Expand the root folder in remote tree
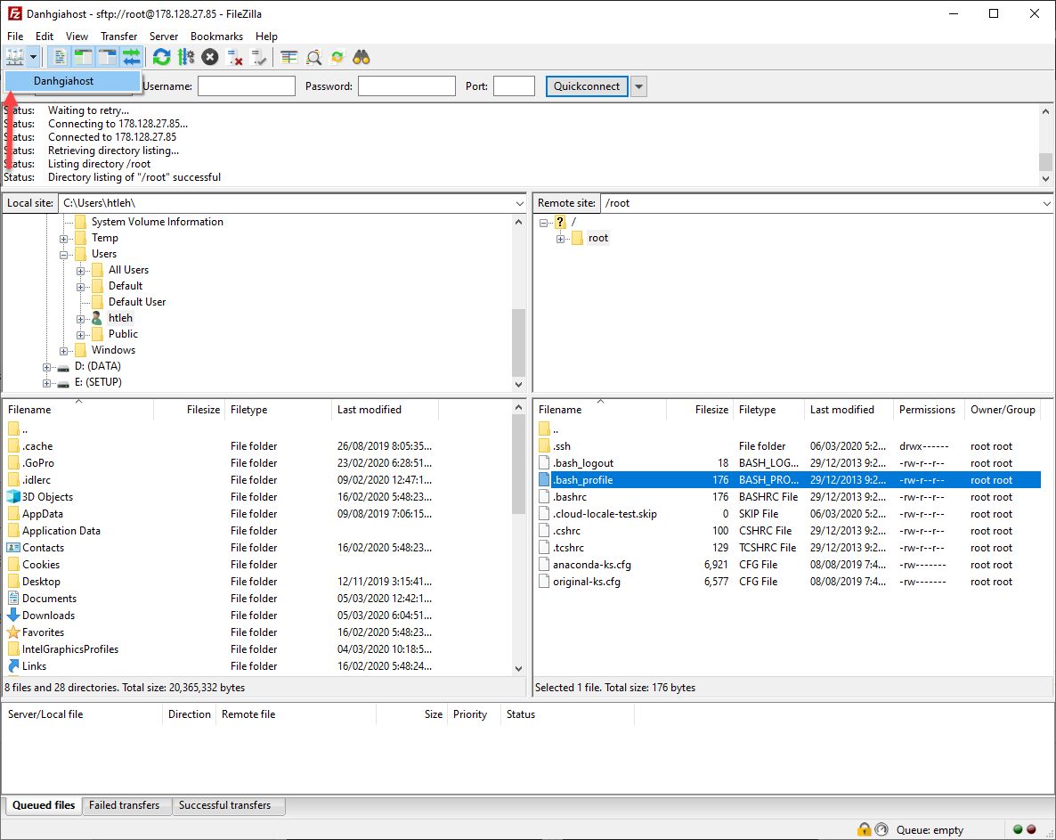The image size is (1056, 840). (x=561, y=239)
